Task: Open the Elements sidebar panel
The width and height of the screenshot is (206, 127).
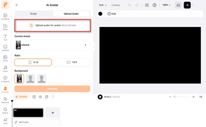Action: [5, 100]
